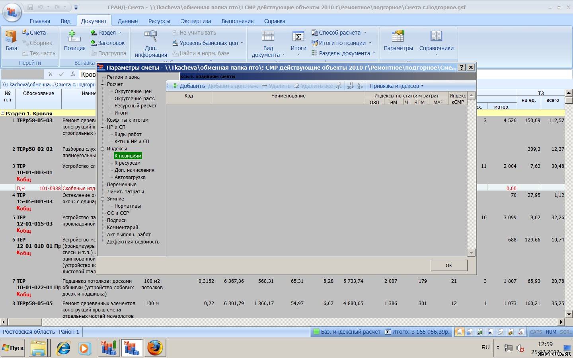Viewport: 573px width, 358px height.
Task: Click the Итоги sigma icon in the ribbon
Action: pos(298,37)
